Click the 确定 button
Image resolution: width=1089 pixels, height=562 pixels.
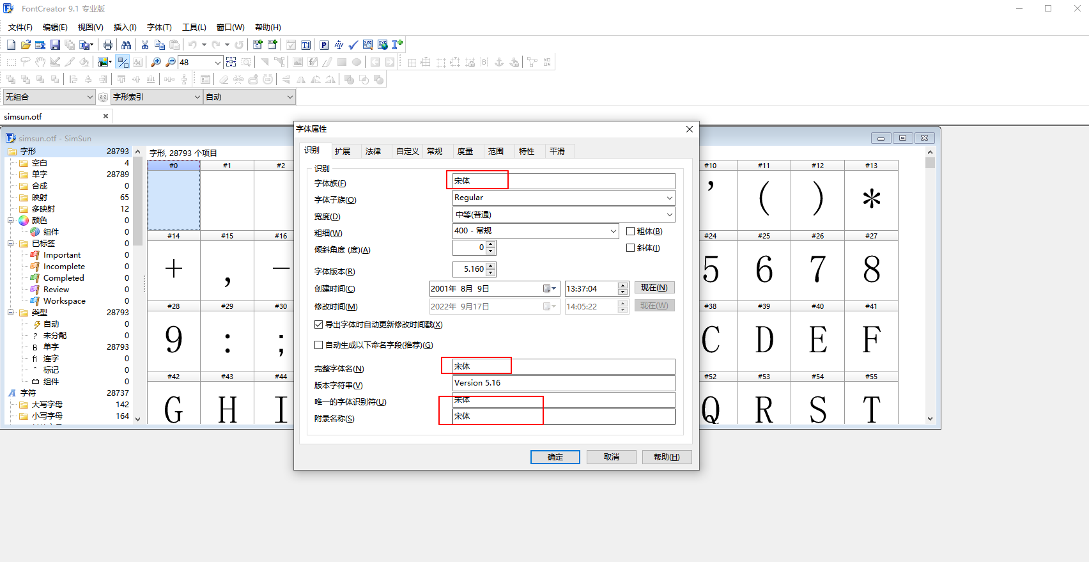coord(555,457)
